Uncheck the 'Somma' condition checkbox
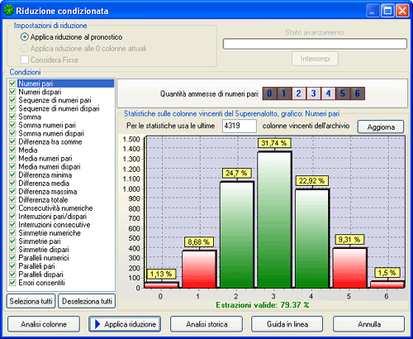This screenshot has height=339, width=413. pyautogui.click(x=12, y=117)
